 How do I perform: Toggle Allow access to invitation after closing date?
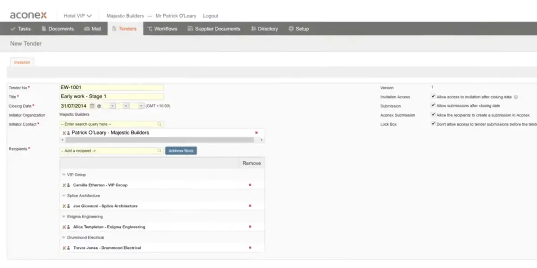coord(433,96)
